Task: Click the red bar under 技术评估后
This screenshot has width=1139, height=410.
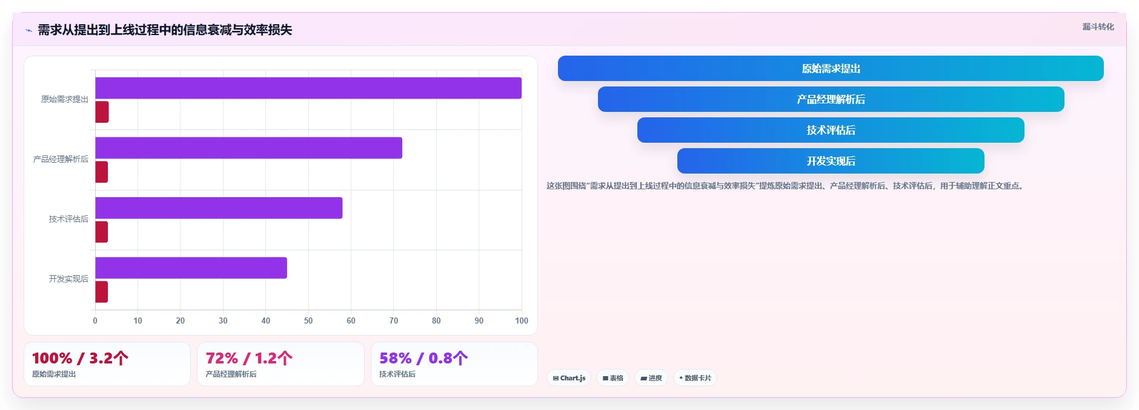Action: click(101, 232)
